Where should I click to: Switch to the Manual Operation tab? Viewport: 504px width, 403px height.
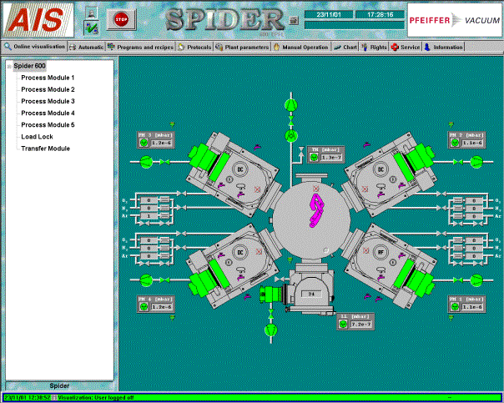click(303, 48)
